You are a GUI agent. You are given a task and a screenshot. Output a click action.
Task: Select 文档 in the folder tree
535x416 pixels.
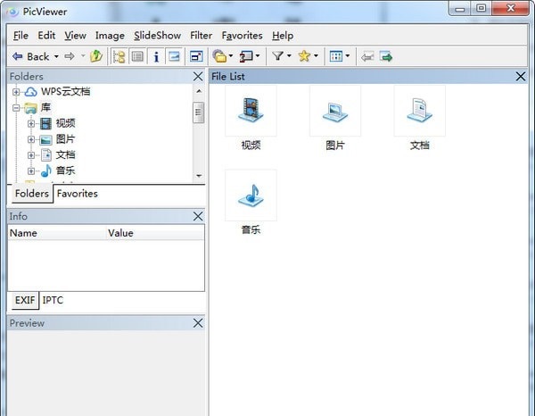coord(65,154)
